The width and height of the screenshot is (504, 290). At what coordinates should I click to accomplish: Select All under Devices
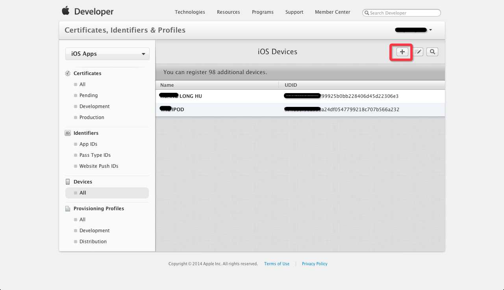pos(107,193)
